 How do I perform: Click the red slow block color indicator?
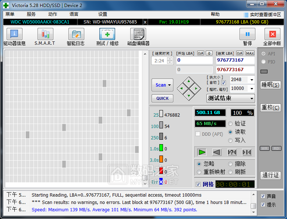click(161, 171)
